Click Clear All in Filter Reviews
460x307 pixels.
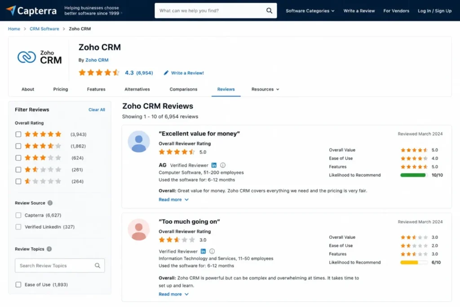point(97,110)
